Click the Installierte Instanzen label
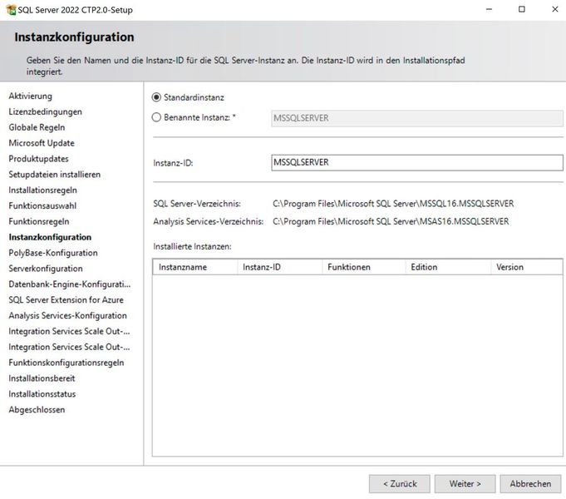Screen dimensions: 566x499 pyautogui.click(x=192, y=246)
